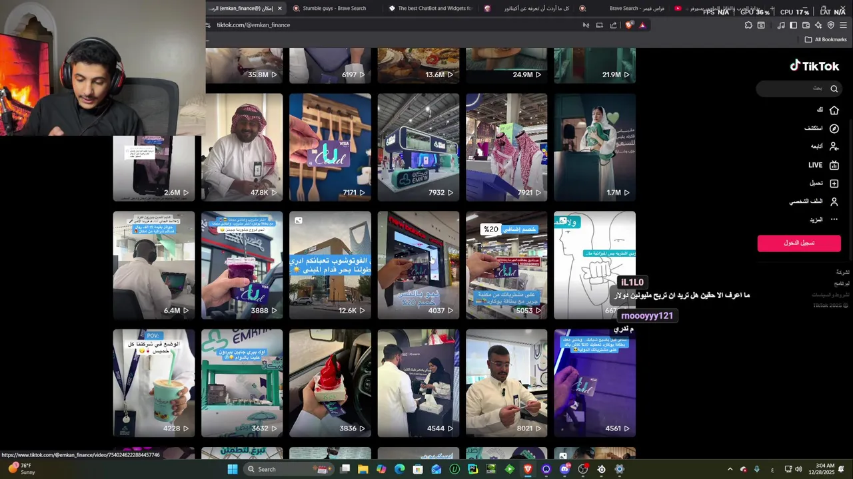Open video thumbnail with 4037 views

tap(418, 265)
